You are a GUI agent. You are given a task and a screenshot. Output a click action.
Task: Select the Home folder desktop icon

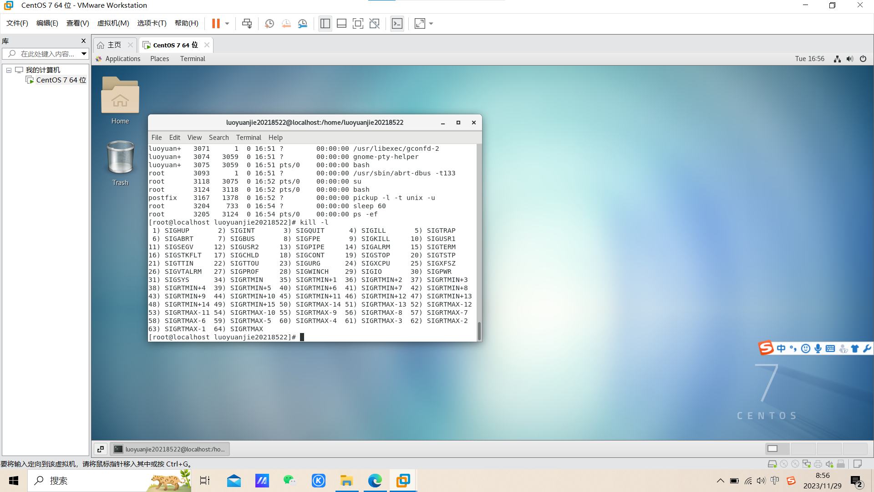(x=120, y=100)
